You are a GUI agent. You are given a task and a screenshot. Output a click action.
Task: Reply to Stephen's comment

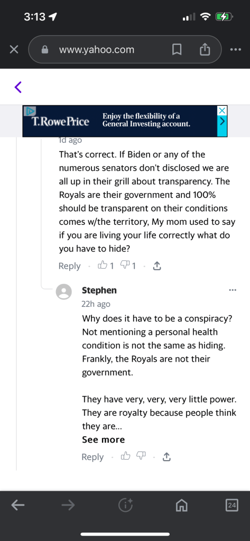tap(92, 457)
